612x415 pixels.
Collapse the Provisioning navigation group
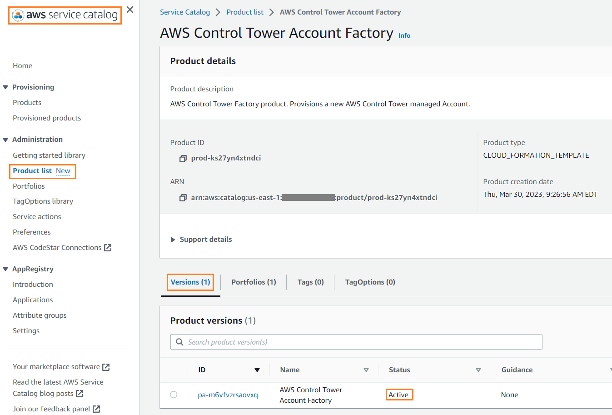[5, 87]
